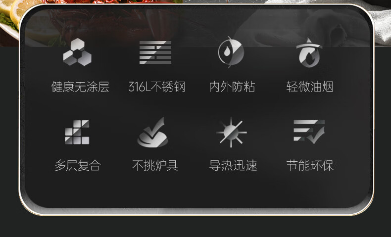This screenshot has height=237, width=391.
Task: Click the stacked squares multi-layer icon
Action: tap(77, 132)
